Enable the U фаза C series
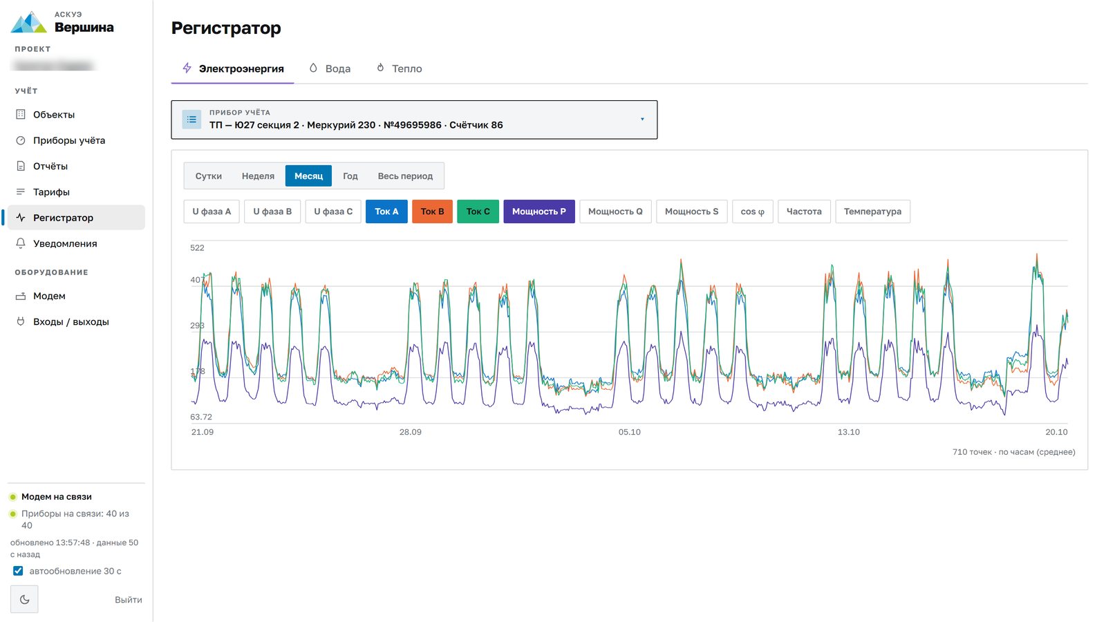The image size is (1106, 622). point(333,211)
